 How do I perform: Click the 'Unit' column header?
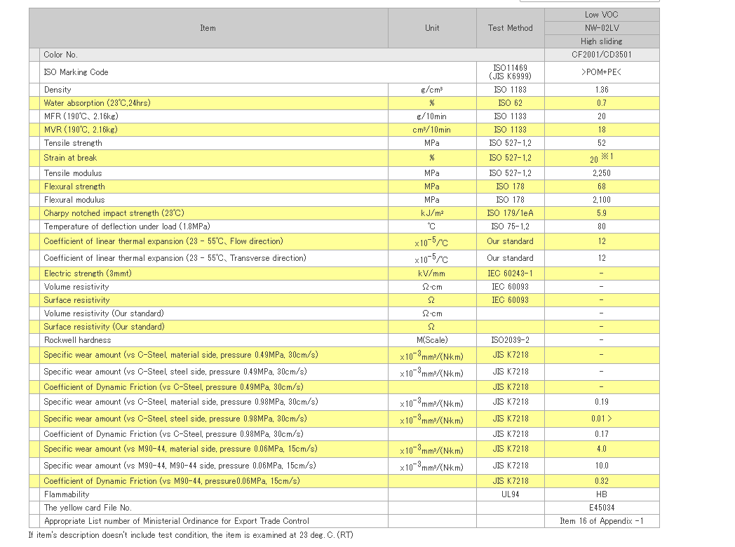[432, 28]
